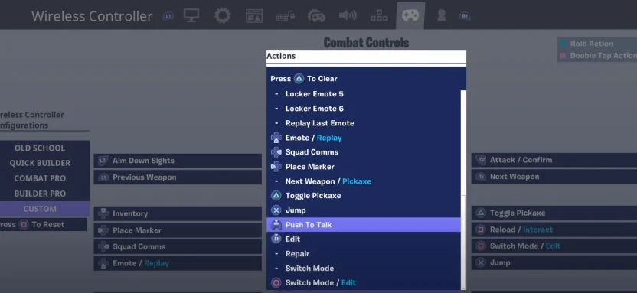Click the triangle icon in Press To Clear
This screenshot has width=637, height=293.
pos(299,78)
